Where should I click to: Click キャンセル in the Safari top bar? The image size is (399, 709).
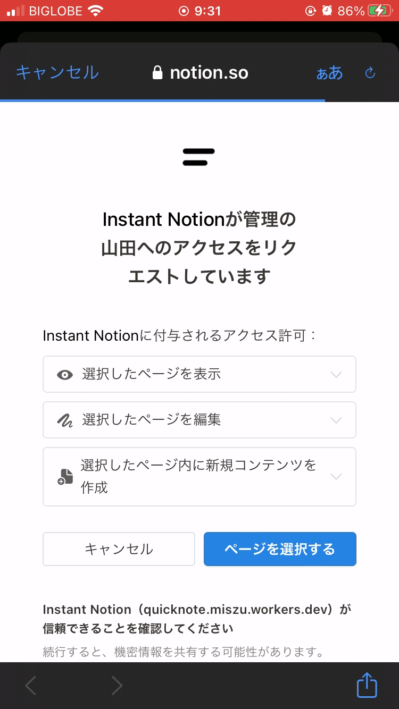[57, 72]
